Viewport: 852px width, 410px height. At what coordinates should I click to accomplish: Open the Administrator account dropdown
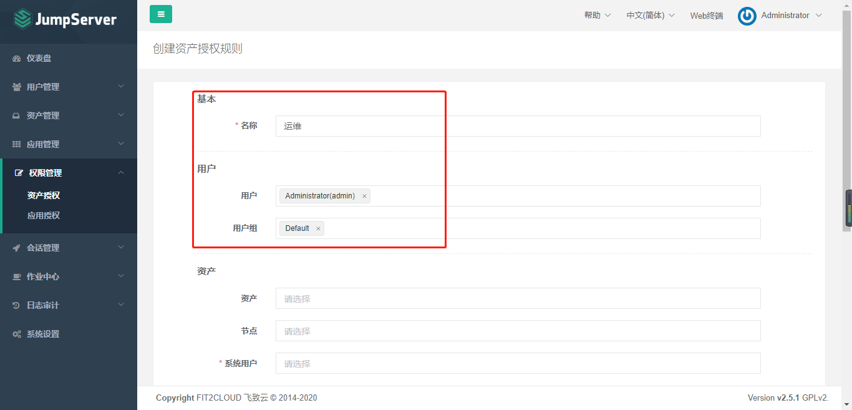pos(791,16)
